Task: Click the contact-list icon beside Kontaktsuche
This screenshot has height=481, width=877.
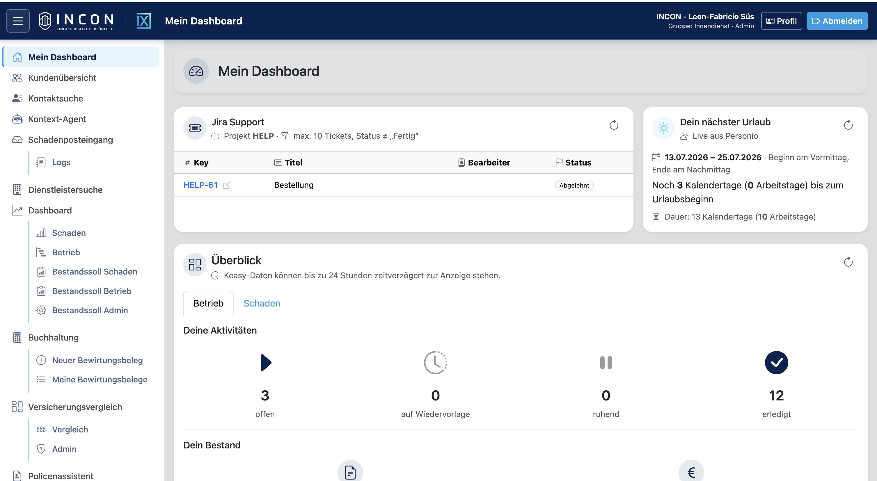Action: (x=17, y=99)
